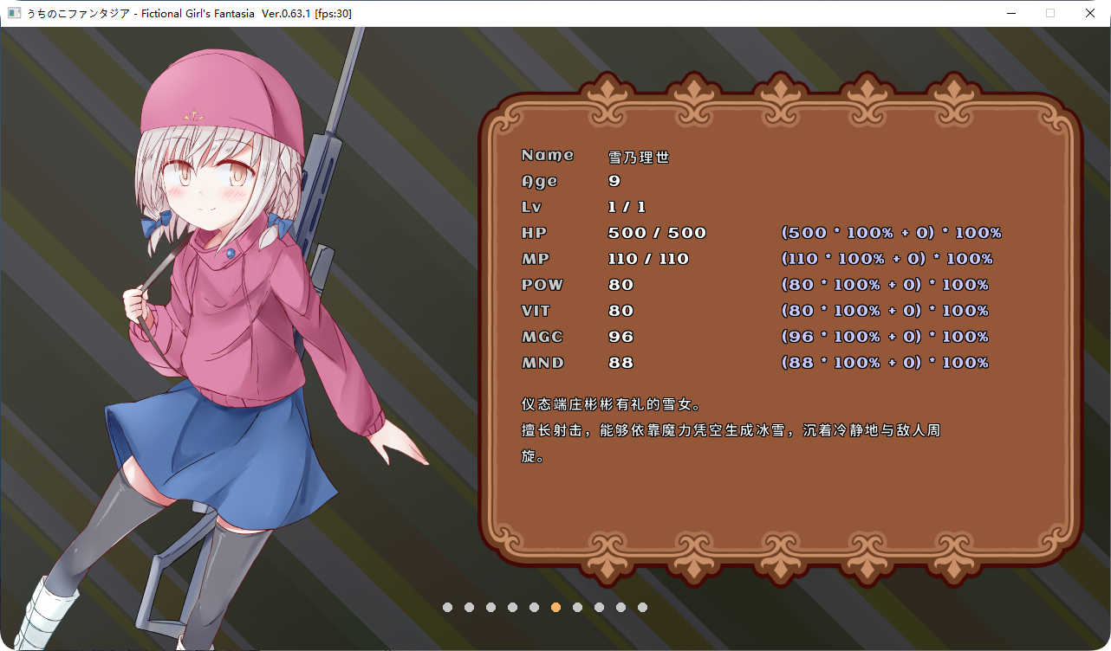Image resolution: width=1111 pixels, height=651 pixels.
Task: Click the MP value 110 / 110
Action: pyautogui.click(x=649, y=259)
